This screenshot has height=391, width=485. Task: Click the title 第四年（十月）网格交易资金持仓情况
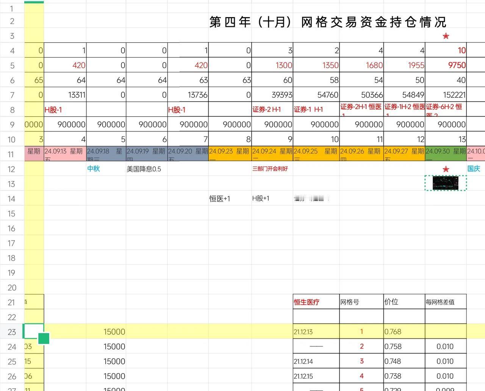click(x=328, y=22)
